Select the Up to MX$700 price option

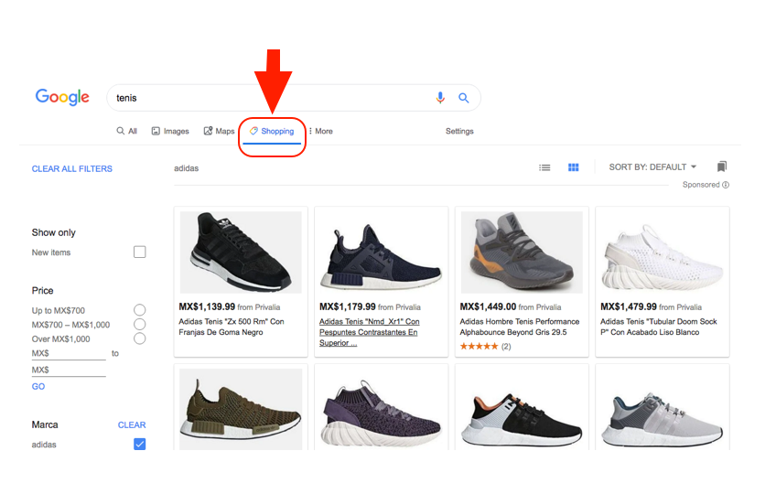[x=139, y=310]
